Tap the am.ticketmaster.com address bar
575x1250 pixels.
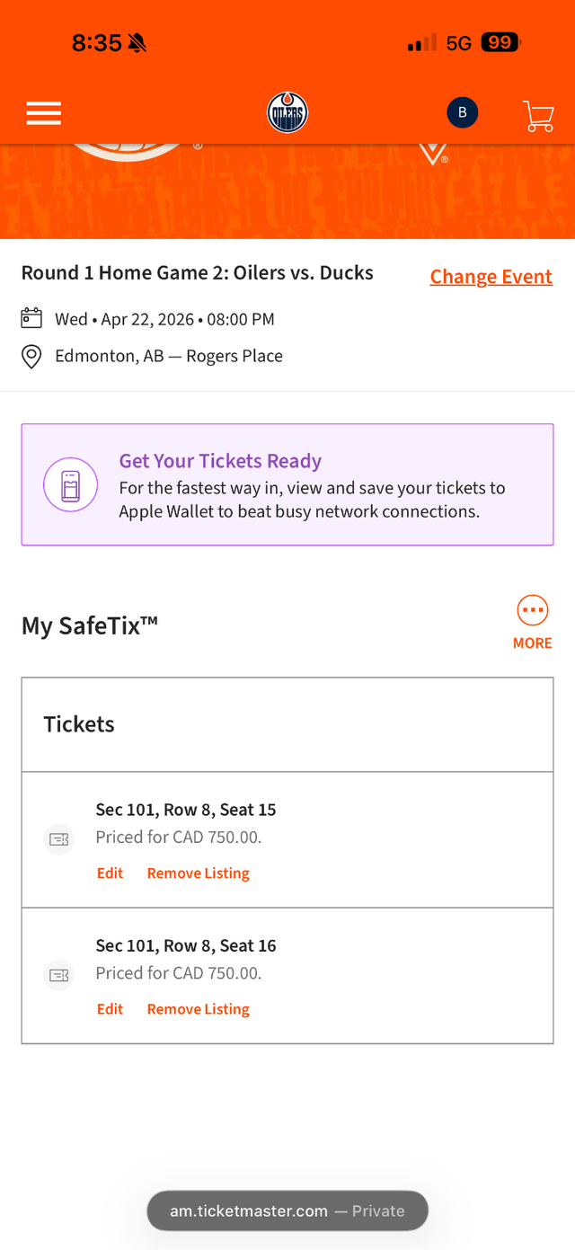[287, 1210]
